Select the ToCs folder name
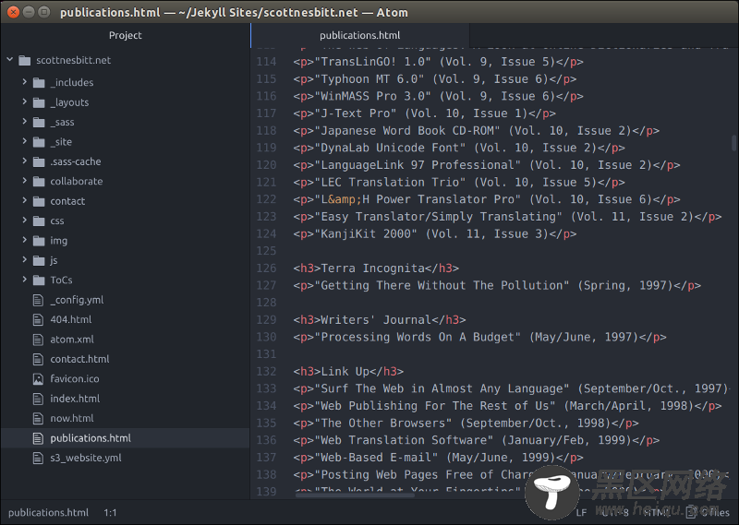This screenshot has width=739, height=525. click(61, 280)
